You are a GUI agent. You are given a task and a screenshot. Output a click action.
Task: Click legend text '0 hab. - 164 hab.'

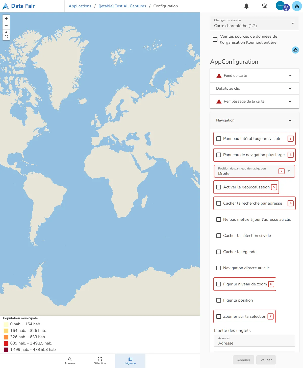point(26,324)
